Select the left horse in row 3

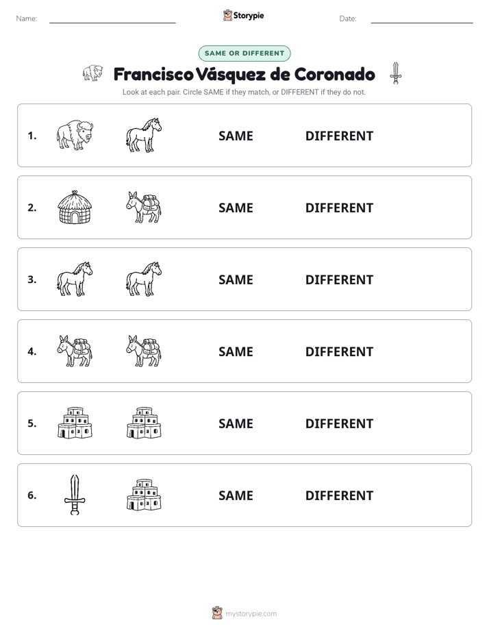tap(75, 279)
